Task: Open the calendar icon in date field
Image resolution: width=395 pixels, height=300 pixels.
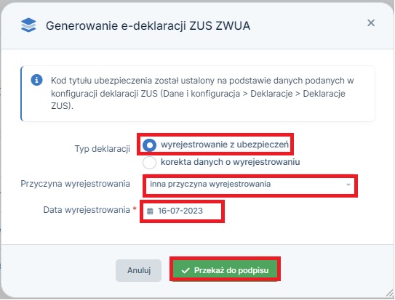Action: pos(150,211)
